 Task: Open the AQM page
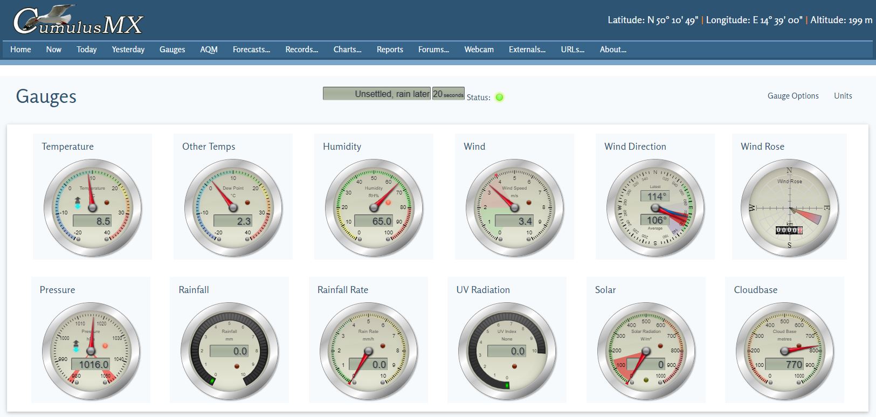(x=209, y=49)
